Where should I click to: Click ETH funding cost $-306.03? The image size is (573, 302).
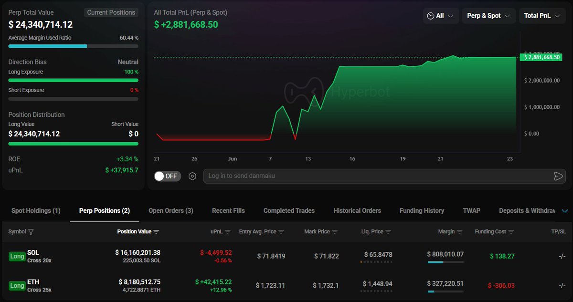(x=501, y=285)
